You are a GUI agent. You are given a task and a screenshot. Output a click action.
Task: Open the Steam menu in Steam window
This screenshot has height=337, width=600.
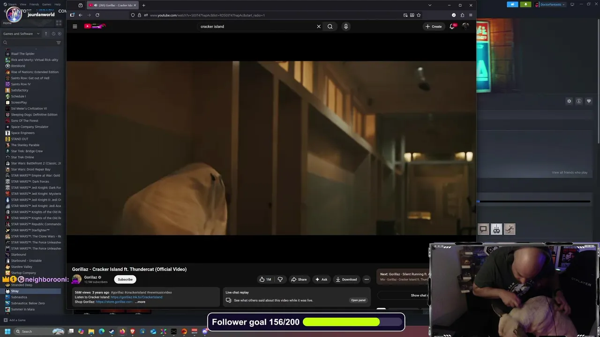click(x=13, y=4)
